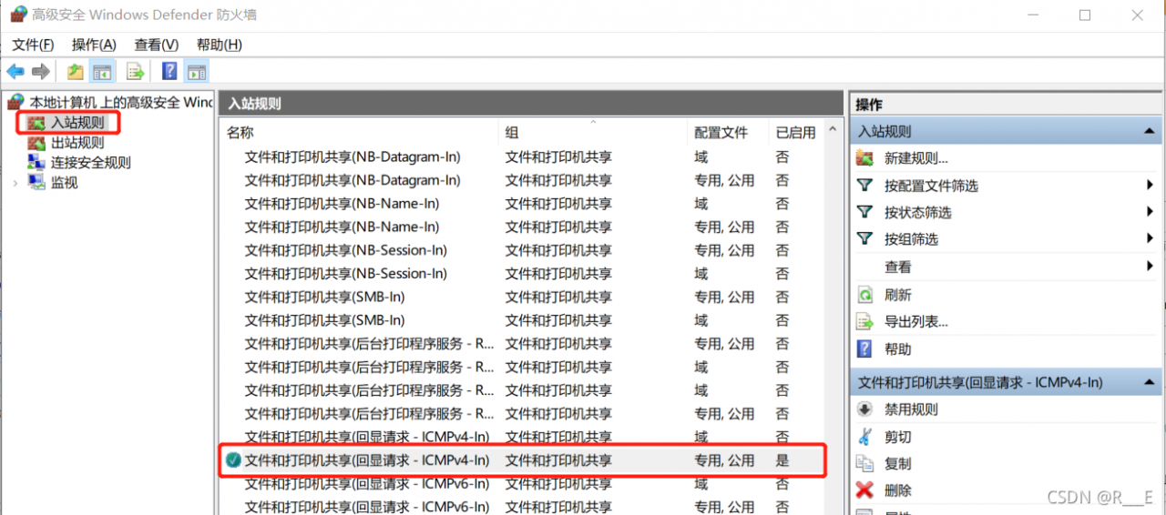Open the 操作(A) menu
The width and height of the screenshot is (1166, 515).
(x=94, y=45)
